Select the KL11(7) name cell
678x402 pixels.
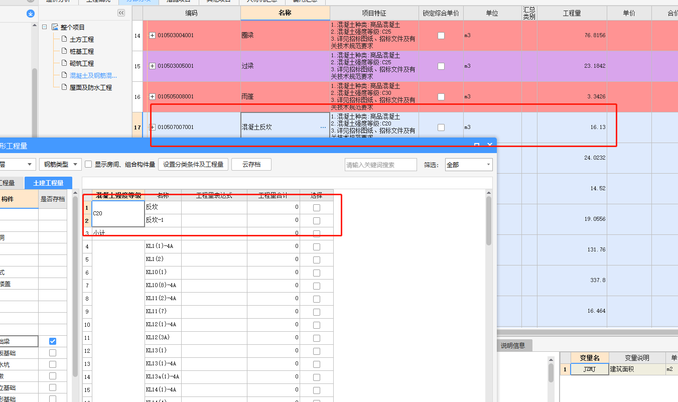point(163,312)
